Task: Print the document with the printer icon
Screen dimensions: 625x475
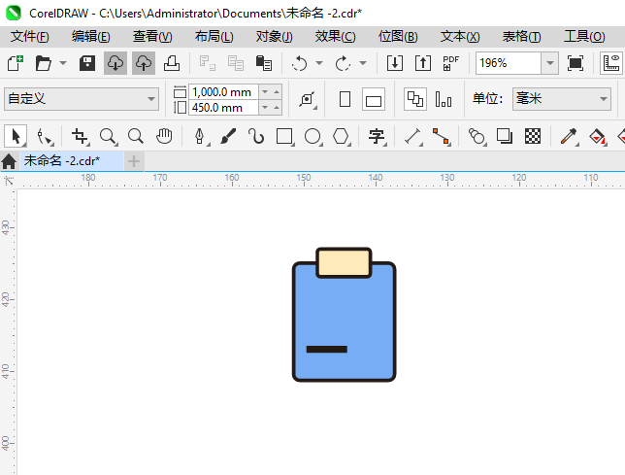Action: [172, 63]
